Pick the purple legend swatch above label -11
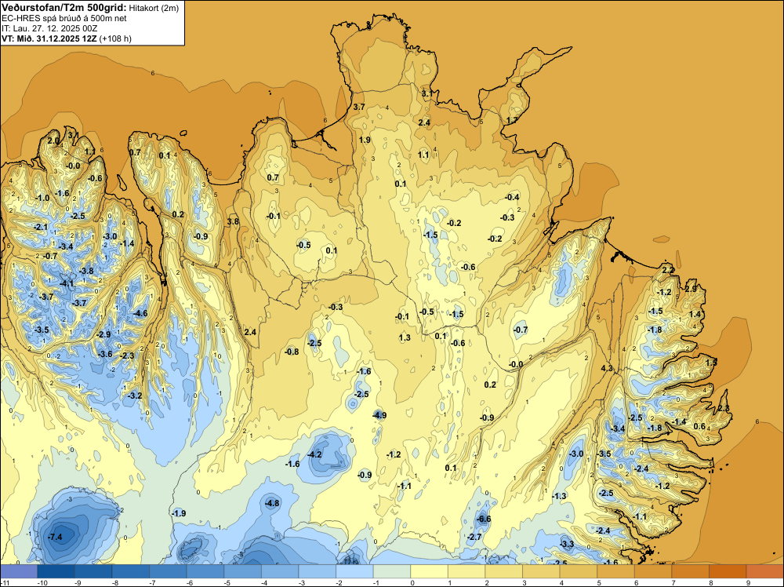The width and height of the screenshot is (784, 587). coord(19,571)
